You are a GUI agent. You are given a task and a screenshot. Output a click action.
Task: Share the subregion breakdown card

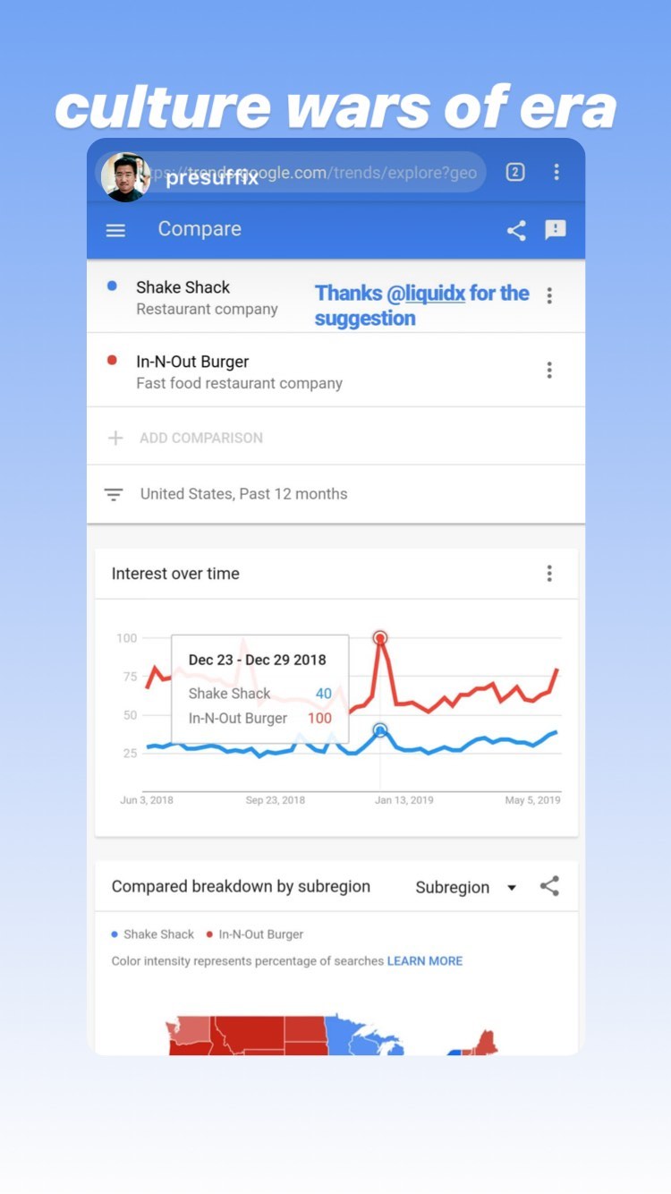549,887
